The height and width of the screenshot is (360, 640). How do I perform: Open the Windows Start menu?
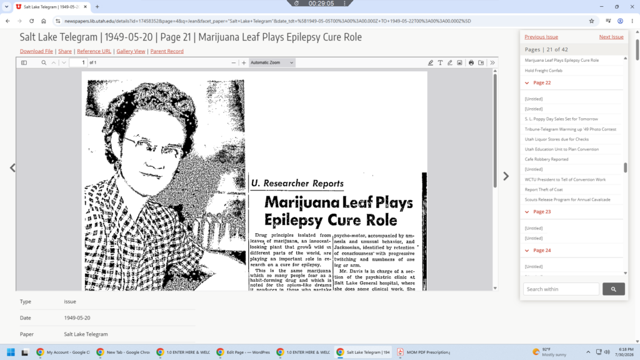11,352
